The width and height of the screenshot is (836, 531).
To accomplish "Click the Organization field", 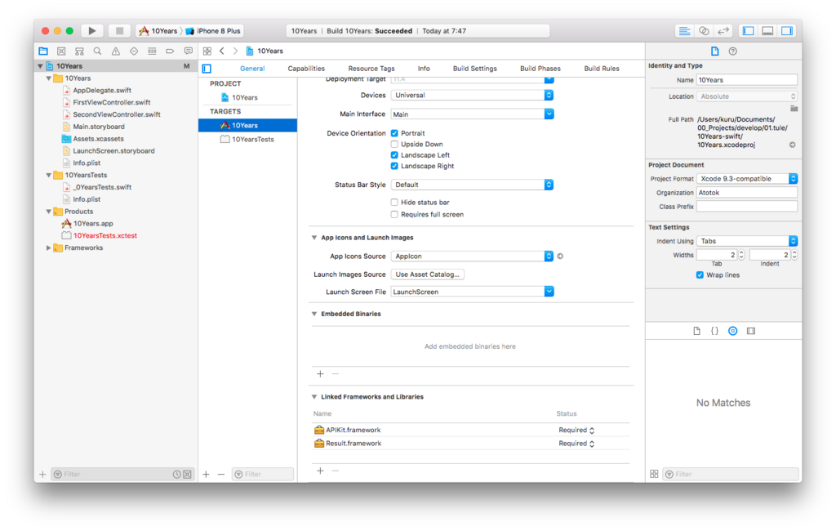I will pyautogui.click(x=747, y=193).
